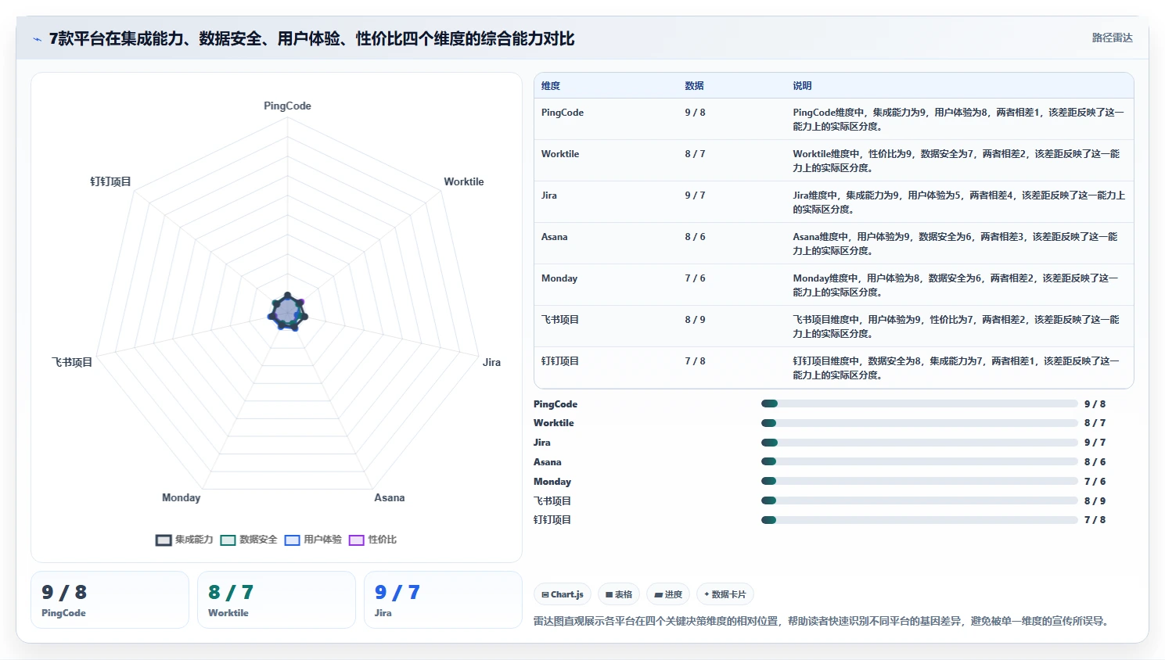
Task: Click the 9 / 8 value beside the PingCode bar
Action: tap(1095, 404)
